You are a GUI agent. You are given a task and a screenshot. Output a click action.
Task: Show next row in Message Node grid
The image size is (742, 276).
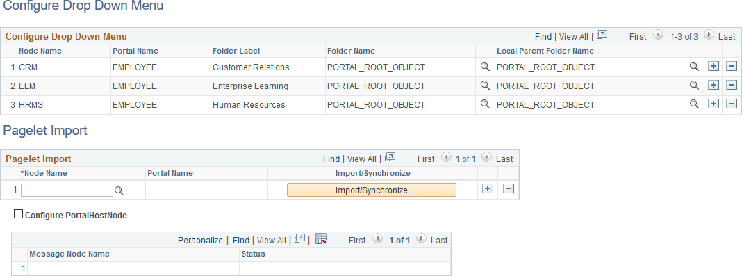click(420, 238)
